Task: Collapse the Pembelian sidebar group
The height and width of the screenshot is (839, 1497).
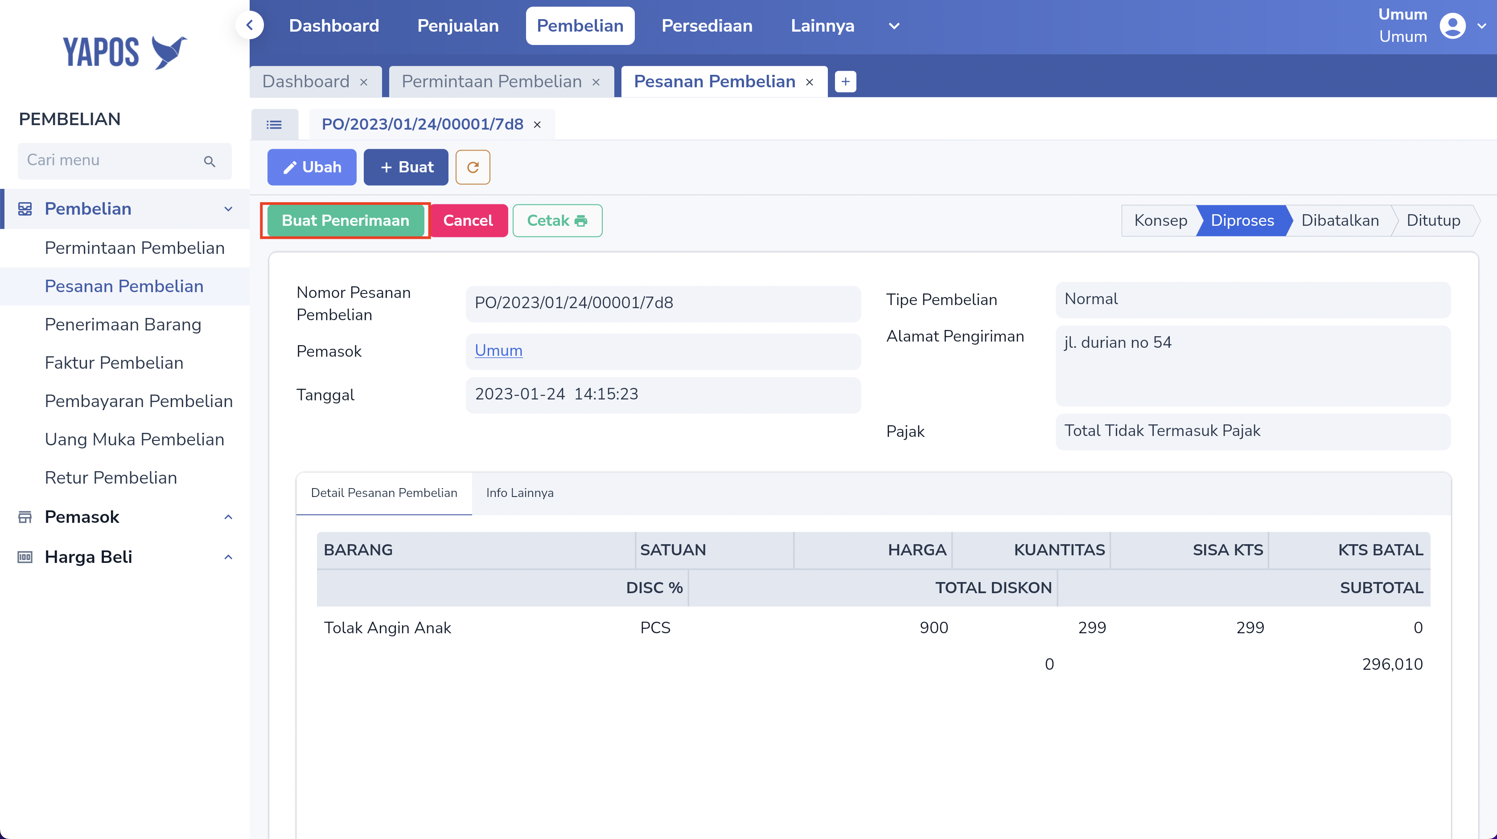Action: click(228, 209)
